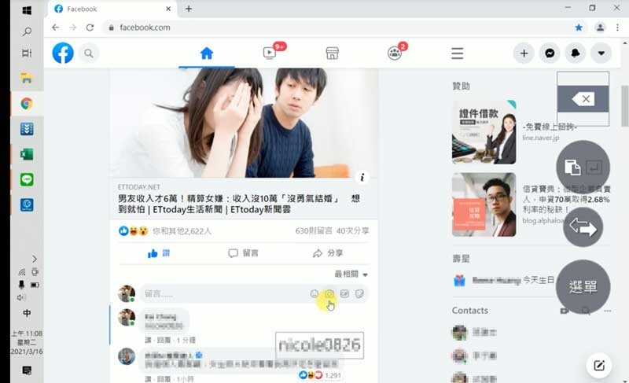Switch to the Marketplace tab
The height and width of the screenshot is (383, 629).
332,53
